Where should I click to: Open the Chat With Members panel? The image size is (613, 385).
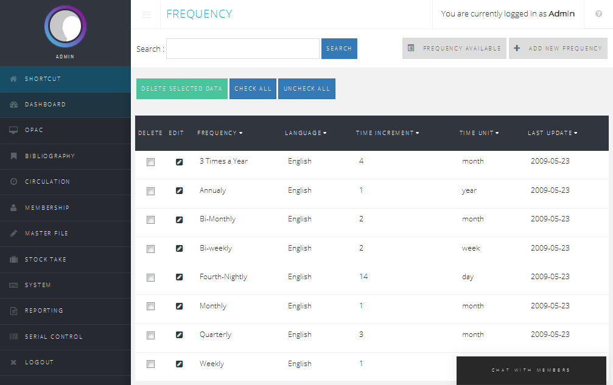pyautogui.click(x=531, y=370)
